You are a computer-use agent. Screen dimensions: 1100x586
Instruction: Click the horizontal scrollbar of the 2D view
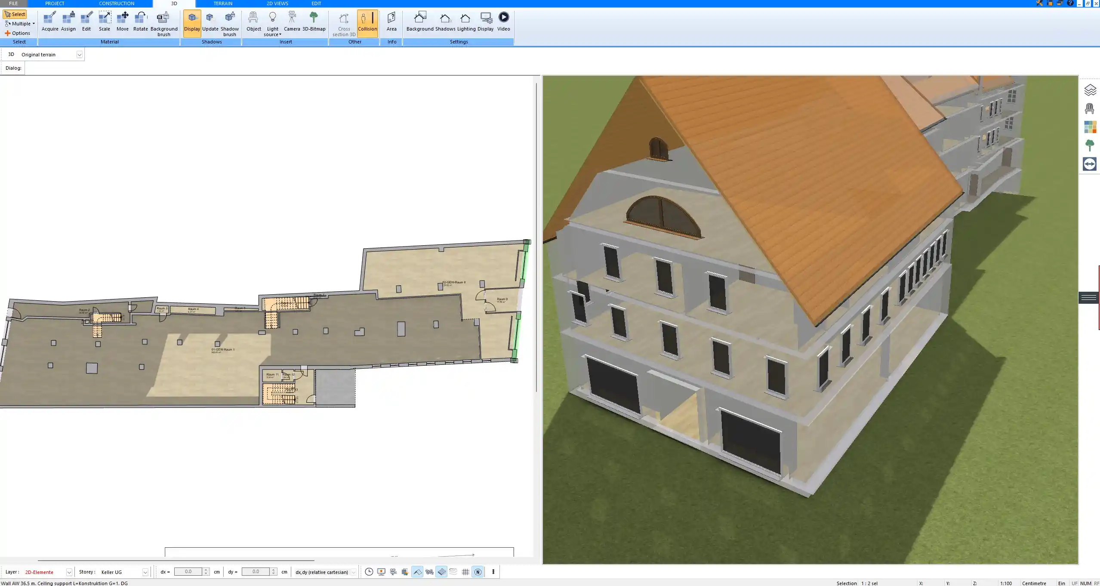(176, 561)
